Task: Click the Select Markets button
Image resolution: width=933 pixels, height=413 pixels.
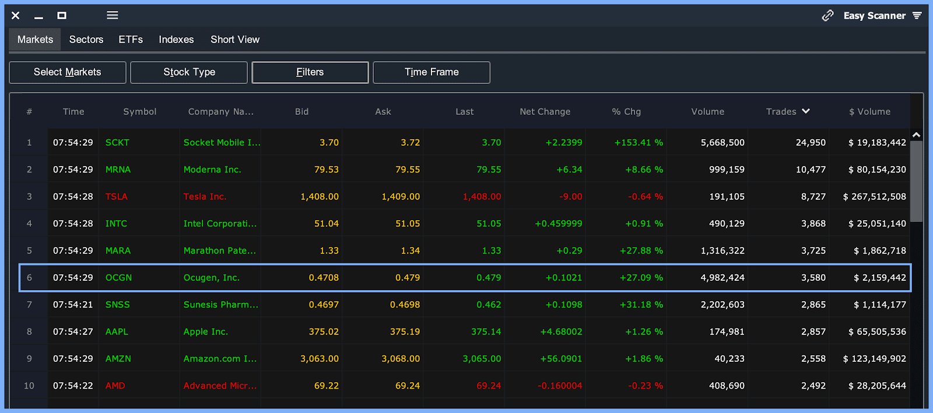Action: pos(68,72)
